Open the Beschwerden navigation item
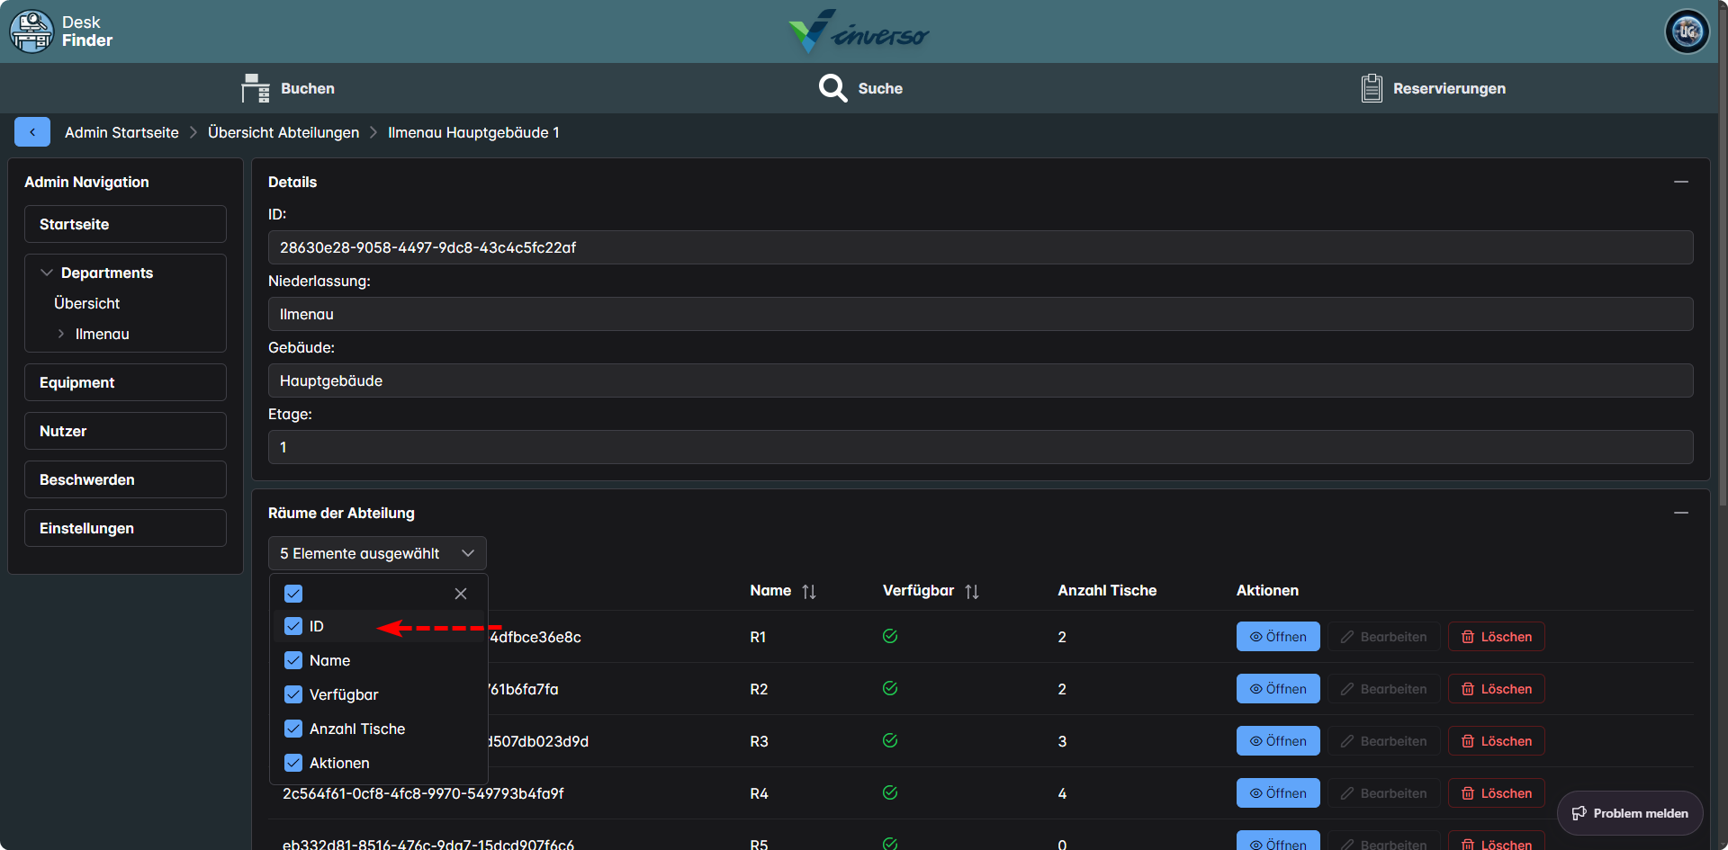 pyautogui.click(x=125, y=479)
